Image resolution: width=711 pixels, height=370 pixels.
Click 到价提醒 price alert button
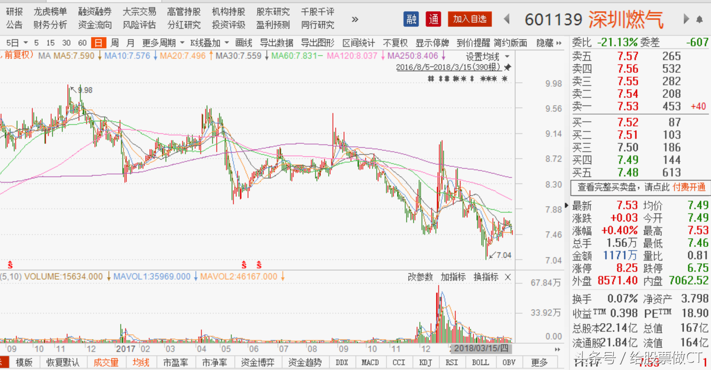pyautogui.click(x=473, y=43)
